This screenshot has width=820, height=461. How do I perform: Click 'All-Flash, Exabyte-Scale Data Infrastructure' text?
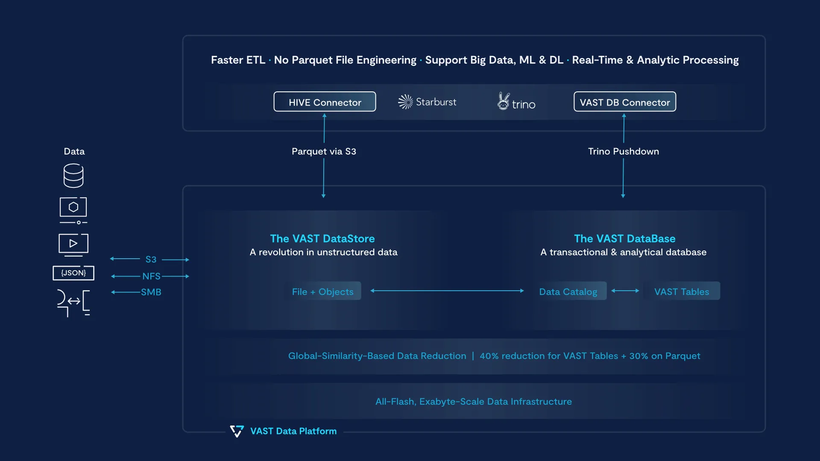(473, 402)
